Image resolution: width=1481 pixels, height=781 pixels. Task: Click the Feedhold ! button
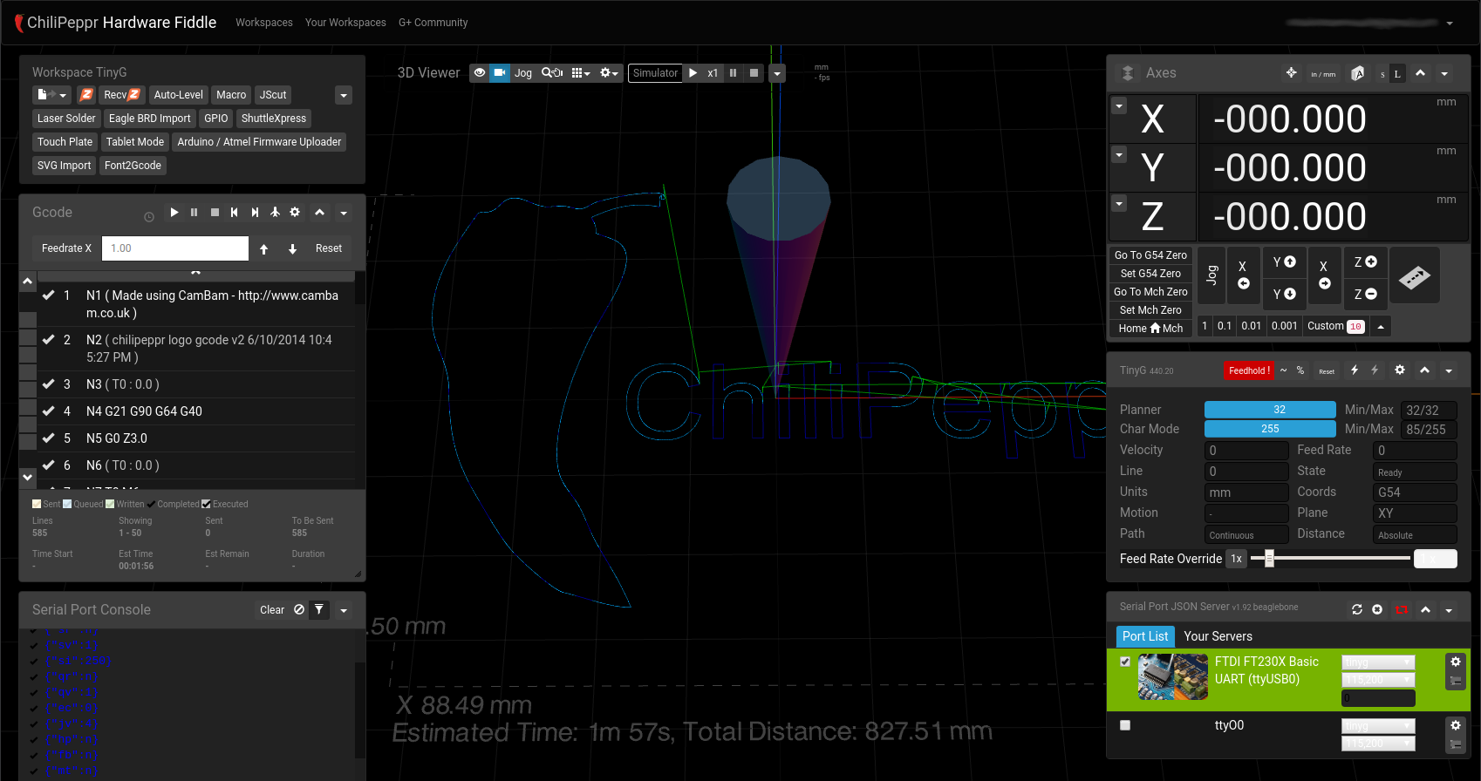(1249, 370)
